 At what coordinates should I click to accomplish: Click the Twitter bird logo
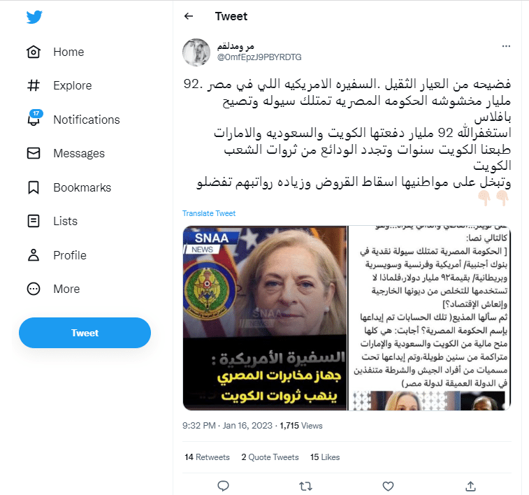click(x=34, y=17)
